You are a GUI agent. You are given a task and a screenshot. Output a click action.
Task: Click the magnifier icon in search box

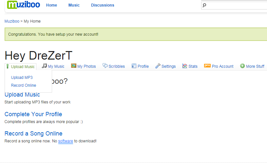click(x=204, y=5)
